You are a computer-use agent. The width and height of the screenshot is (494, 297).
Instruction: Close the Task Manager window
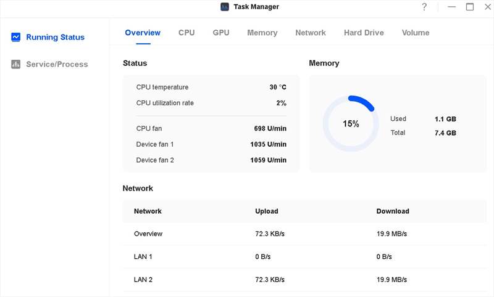[487, 7]
